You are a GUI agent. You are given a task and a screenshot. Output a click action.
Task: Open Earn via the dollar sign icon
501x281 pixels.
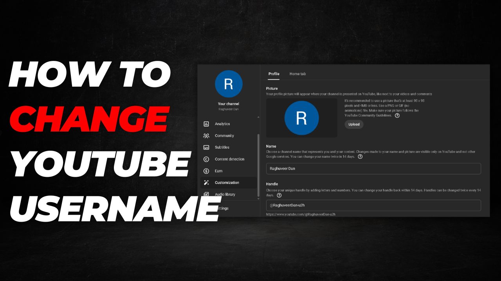coord(206,171)
